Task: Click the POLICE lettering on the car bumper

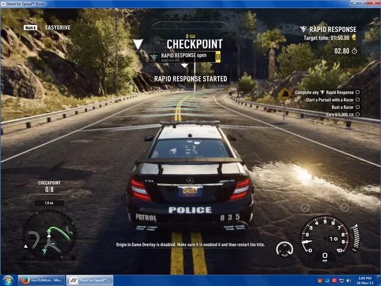Action: [190, 210]
